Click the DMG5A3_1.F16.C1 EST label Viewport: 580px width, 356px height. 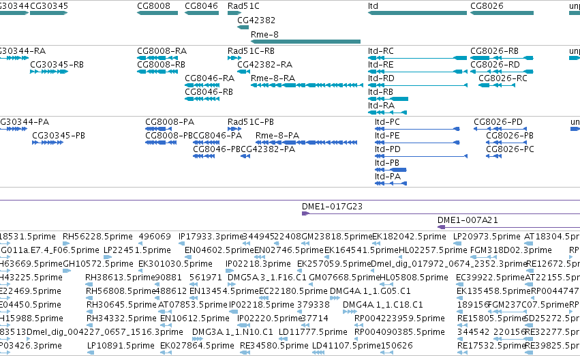pyautogui.click(x=267, y=277)
